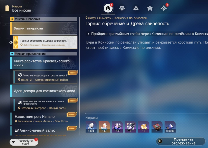Select the reward icon with quantity 18
The width and height of the screenshot is (208, 148).
[x=118, y=127]
